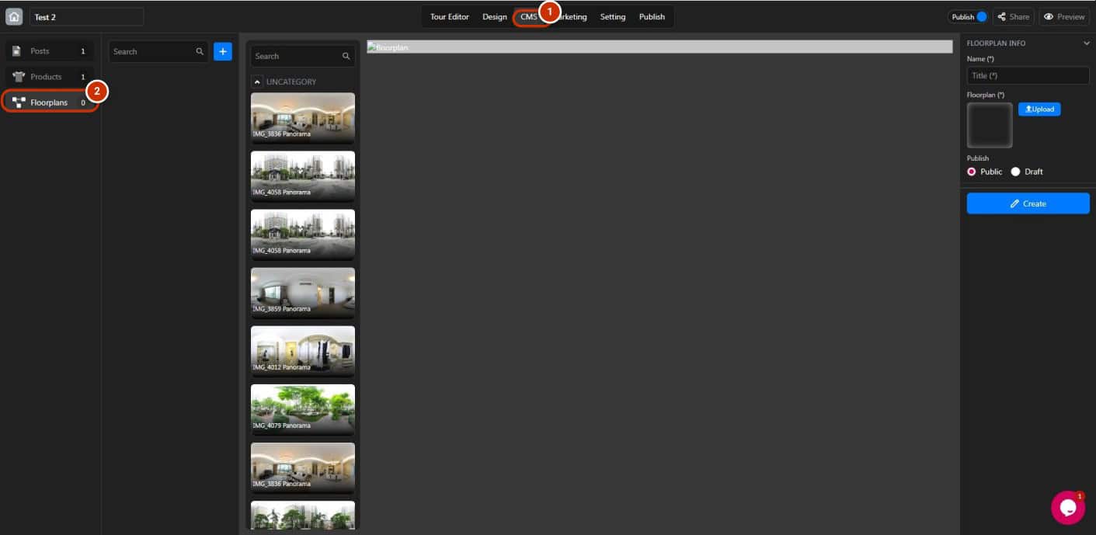The image size is (1096, 535).
Task: Open the Setting tab
Action: (x=612, y=16)
